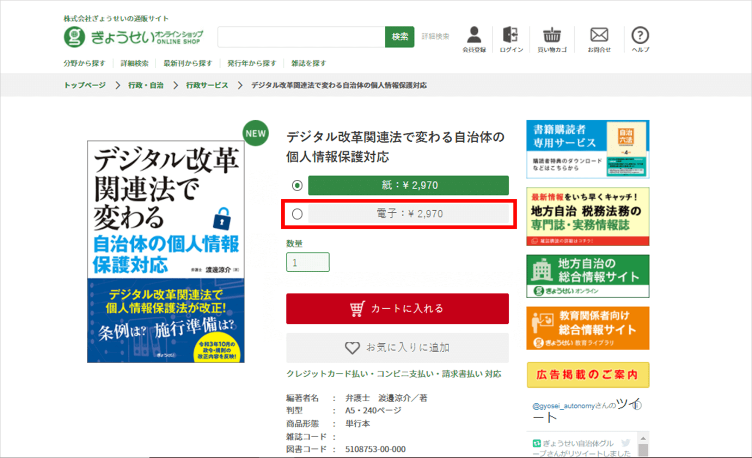Go to トップページ in the breadcrumb

pyautogui.click(x=85, y=85)
